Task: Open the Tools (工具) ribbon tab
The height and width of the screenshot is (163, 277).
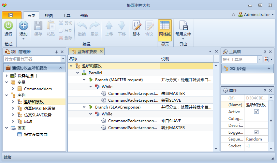Action: pos(66,15)
